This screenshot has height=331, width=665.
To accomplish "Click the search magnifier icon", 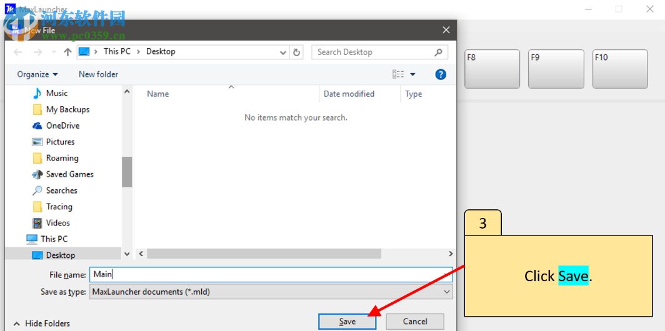I will click(439, 52).
